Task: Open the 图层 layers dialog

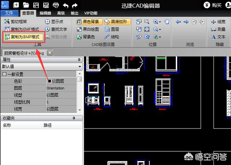Action: 112,29
